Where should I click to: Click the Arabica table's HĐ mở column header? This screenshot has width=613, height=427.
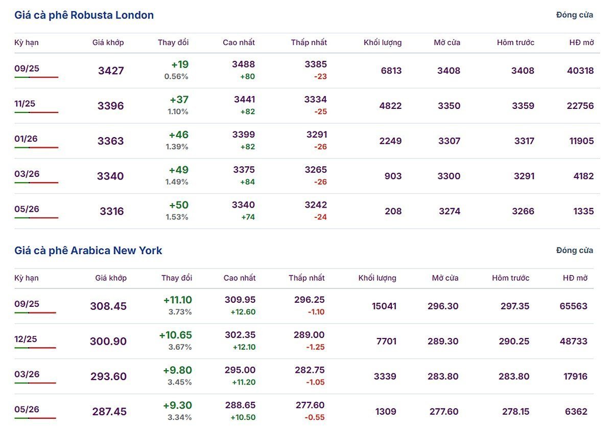[575, 278]
